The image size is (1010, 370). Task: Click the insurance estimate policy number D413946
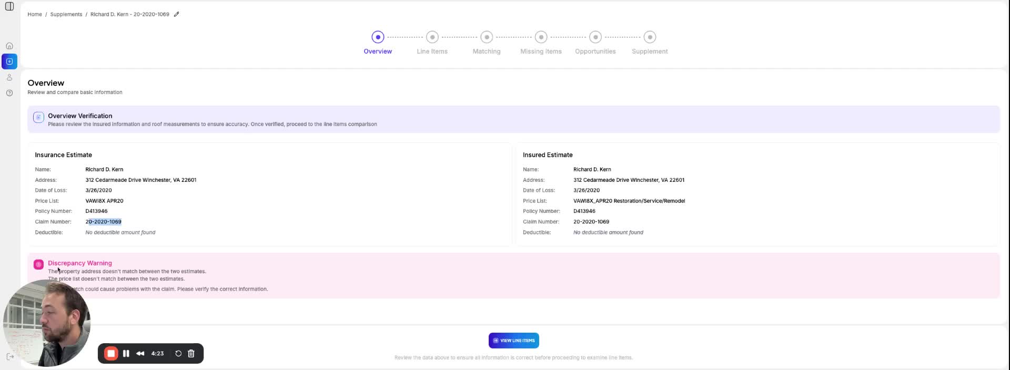click(x=96, y=211)
